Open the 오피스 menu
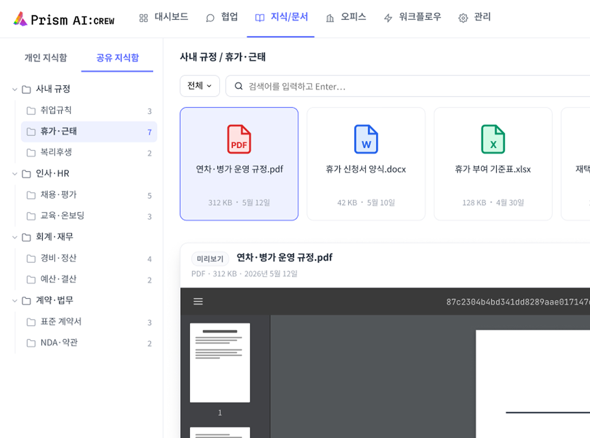 (x=346, y=17)
